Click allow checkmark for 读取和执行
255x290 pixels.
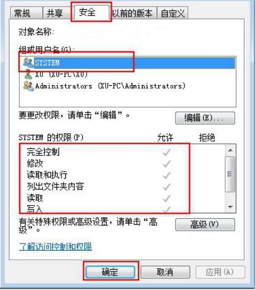pos(167,175)
